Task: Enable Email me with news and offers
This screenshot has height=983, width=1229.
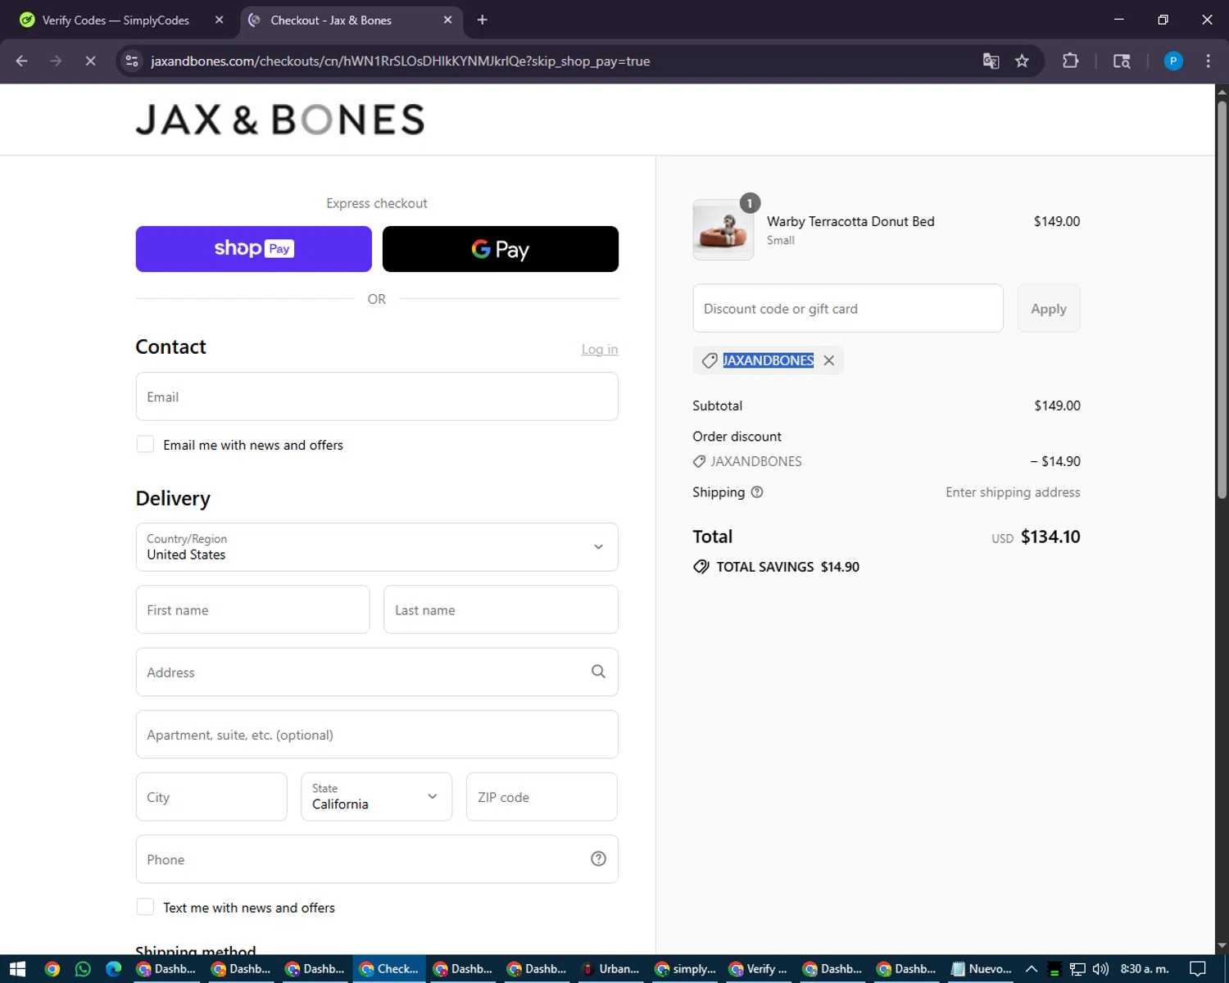Action: (145, 444)
